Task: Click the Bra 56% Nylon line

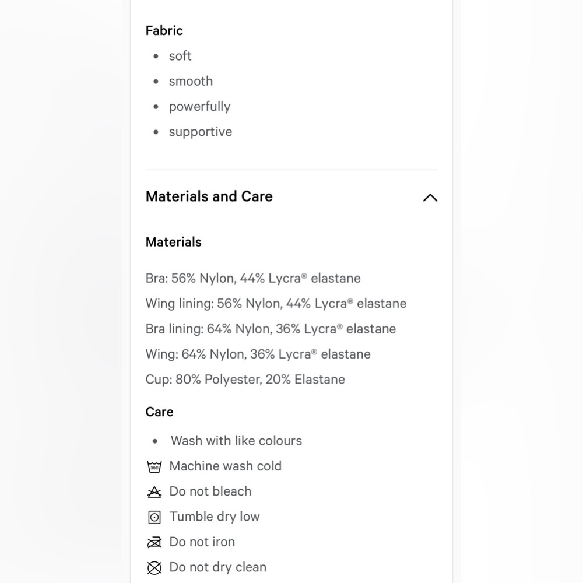Action: coord(253,278)
